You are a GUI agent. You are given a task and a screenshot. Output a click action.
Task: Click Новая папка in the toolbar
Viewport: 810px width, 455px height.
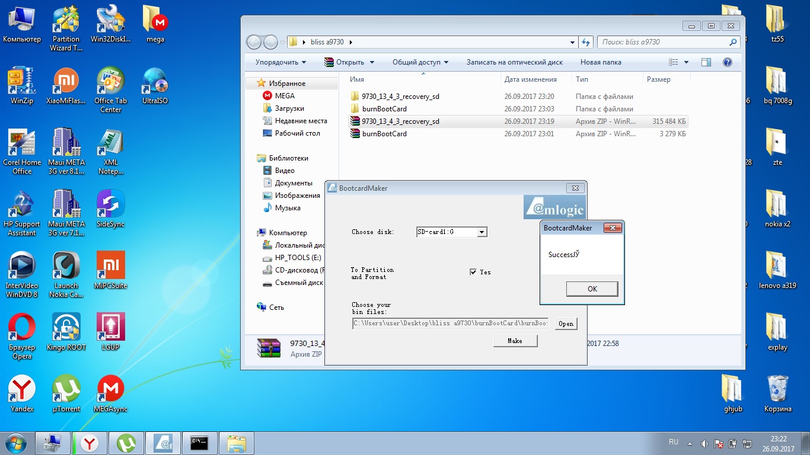click(600, 62)
